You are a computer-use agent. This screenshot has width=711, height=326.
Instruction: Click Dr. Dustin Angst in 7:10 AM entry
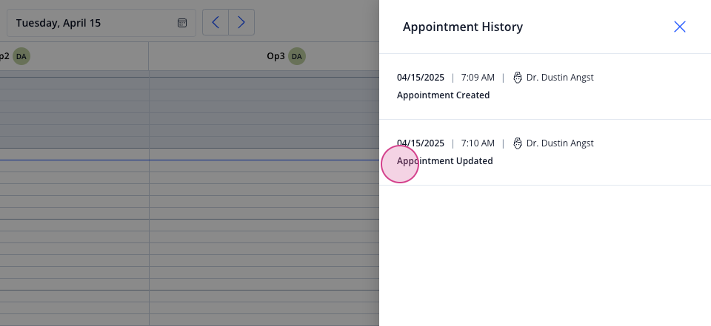(560, 143)
